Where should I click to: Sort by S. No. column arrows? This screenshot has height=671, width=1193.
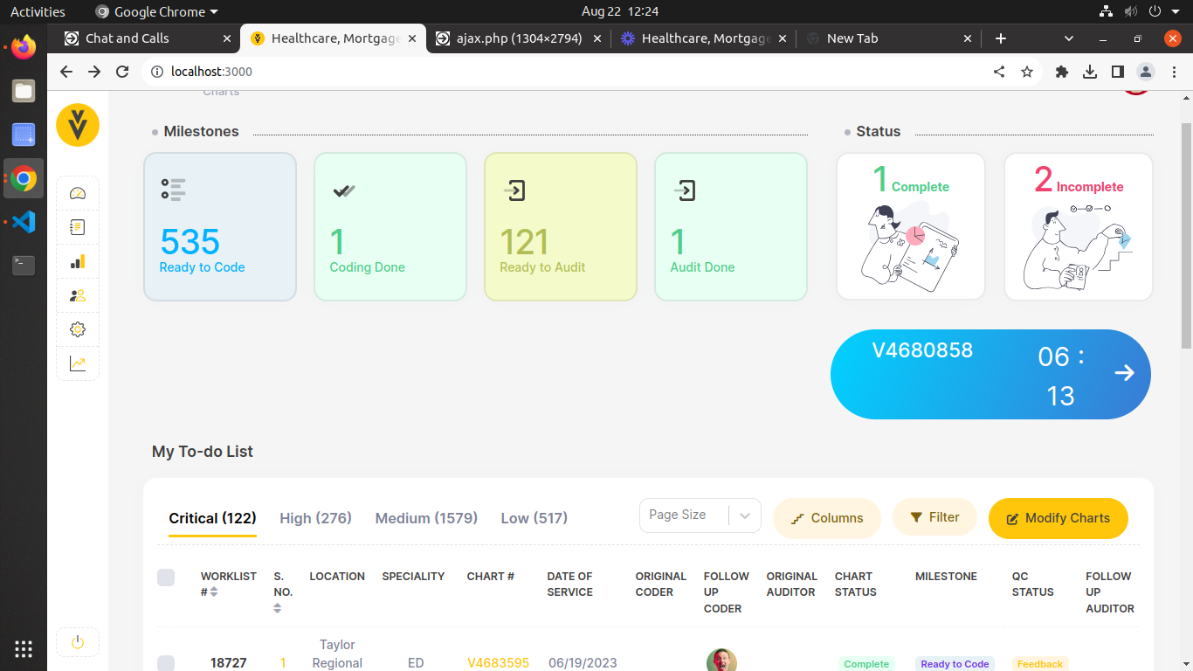tap(278, 608)
